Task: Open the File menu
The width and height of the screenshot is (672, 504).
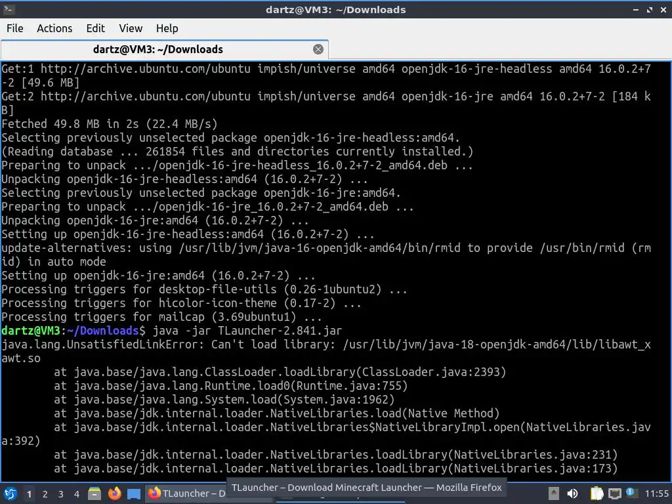Action: point(15,28)
